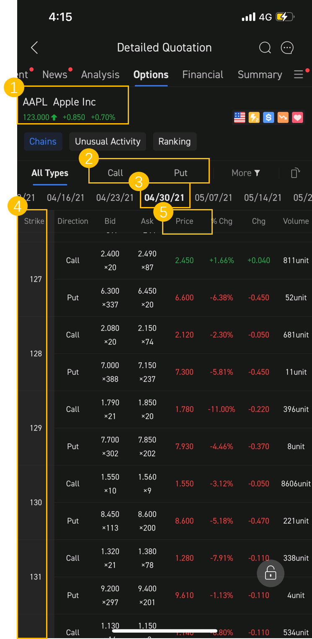Tap the Price column header

[185, 221]
